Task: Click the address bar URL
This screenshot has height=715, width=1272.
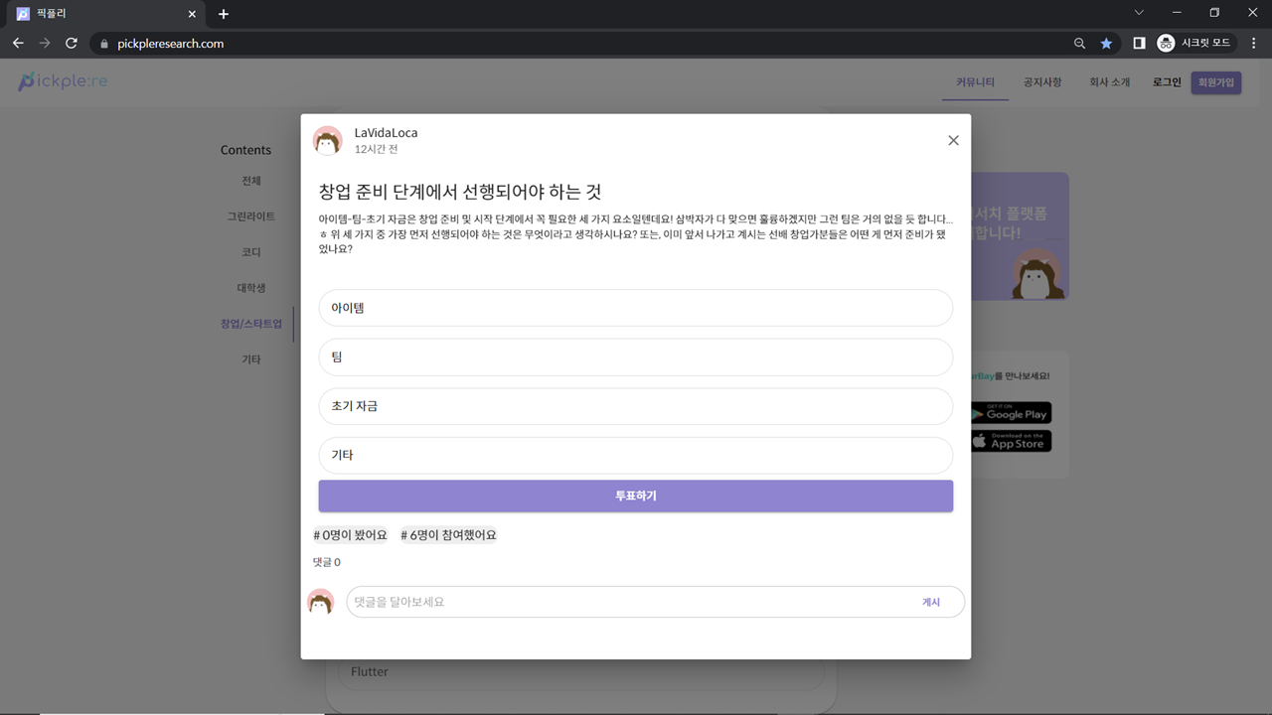Action: [x=170, y=44]
